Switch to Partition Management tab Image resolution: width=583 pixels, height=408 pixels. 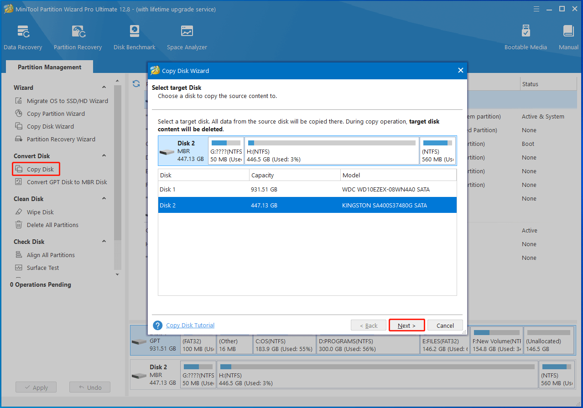[x=49, y=67]
